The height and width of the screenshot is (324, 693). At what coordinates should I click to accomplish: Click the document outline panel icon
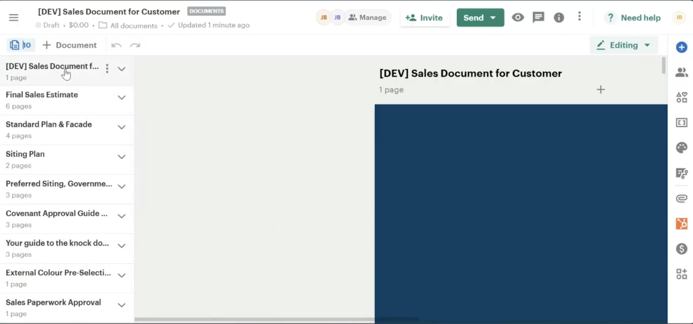click(21, 45)
